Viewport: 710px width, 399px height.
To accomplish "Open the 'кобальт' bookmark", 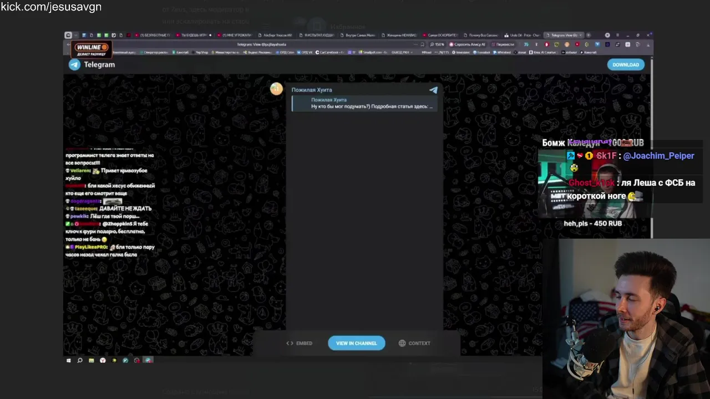I will [569, 52].
